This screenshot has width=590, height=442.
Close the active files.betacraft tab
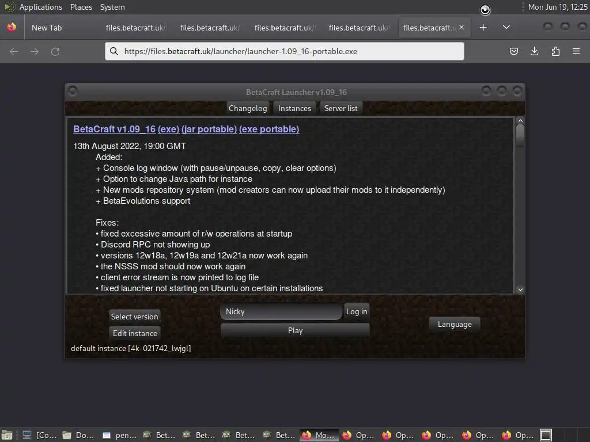[462, 27]
